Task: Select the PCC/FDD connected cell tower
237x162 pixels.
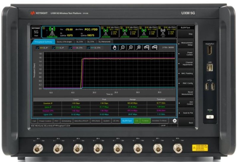Action: click(x=51, y=32)
